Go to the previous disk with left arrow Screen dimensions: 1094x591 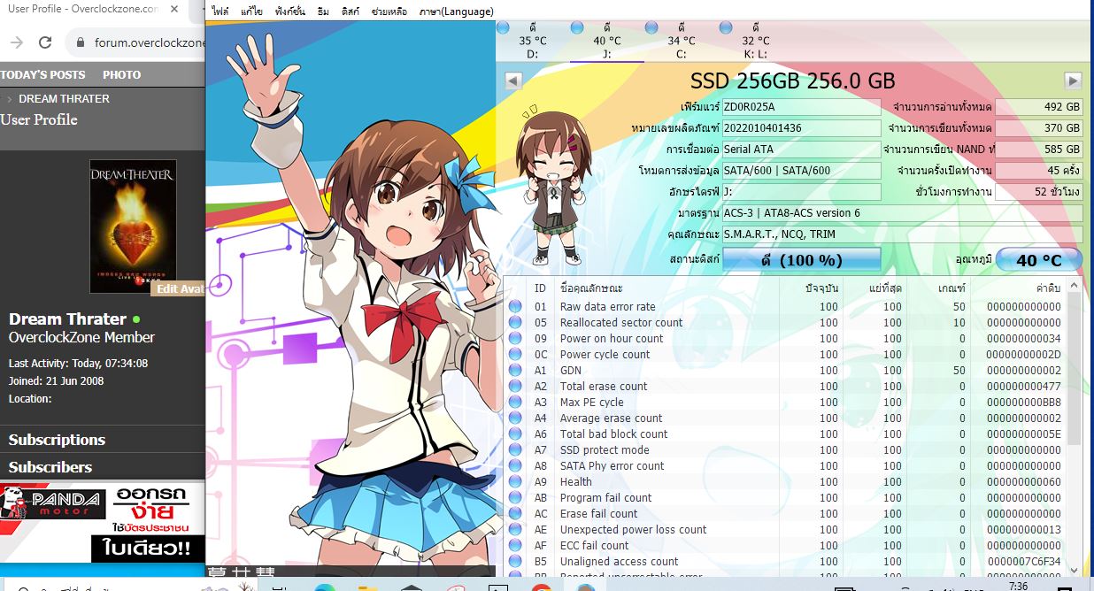pyautogui.click(x=512, y=81)
